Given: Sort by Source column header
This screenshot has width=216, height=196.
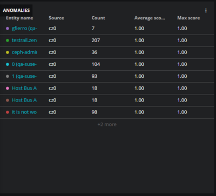Looking at the screenshot, I should click(x=56, y=18).
